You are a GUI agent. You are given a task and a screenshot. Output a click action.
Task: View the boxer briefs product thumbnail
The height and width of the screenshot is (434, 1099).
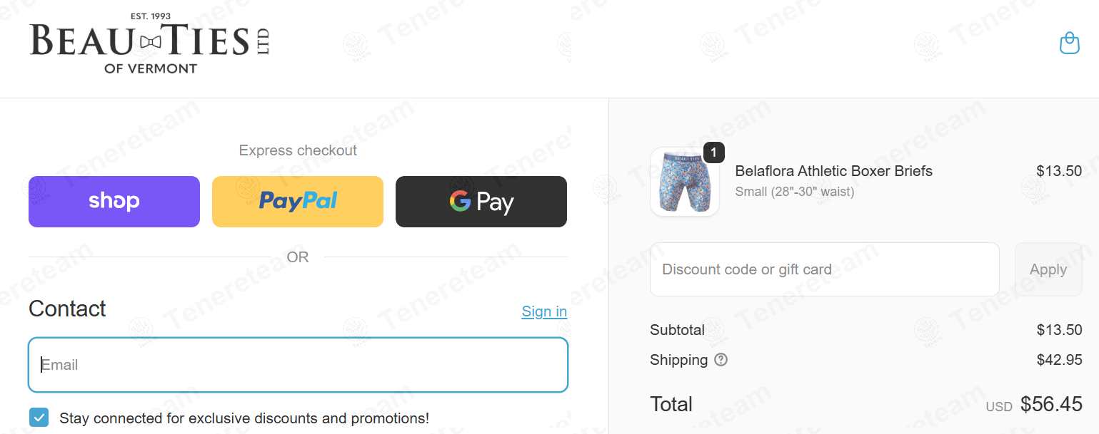(683, 182)
